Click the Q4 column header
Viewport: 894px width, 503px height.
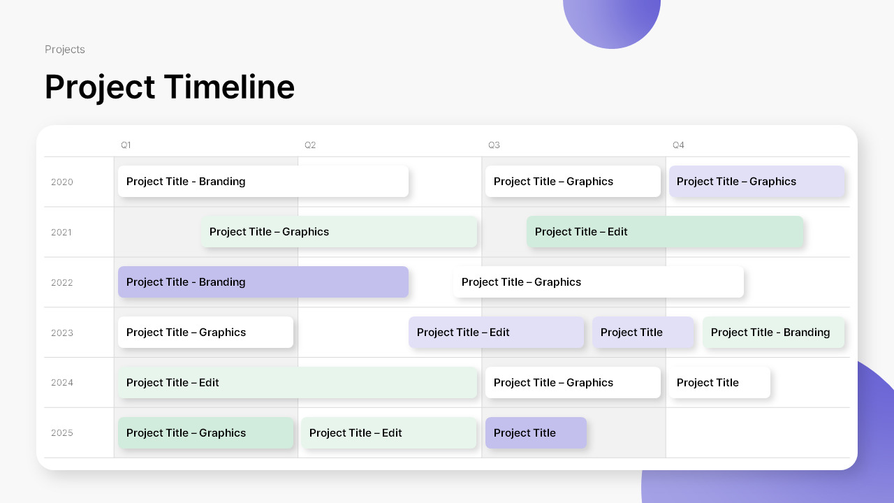[678, 145]
